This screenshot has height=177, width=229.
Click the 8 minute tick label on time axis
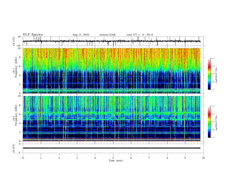pos(167,158)
